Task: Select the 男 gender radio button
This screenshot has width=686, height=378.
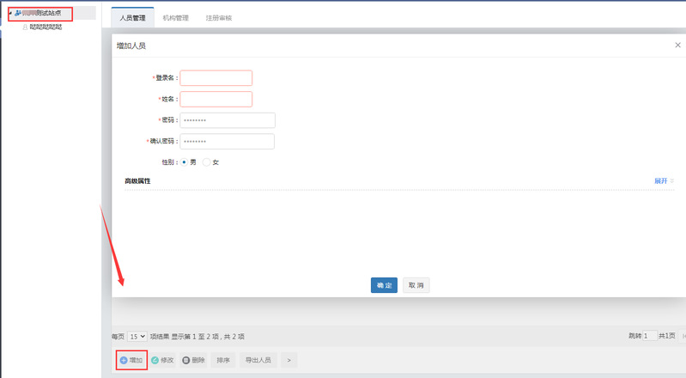Action: 185,162
